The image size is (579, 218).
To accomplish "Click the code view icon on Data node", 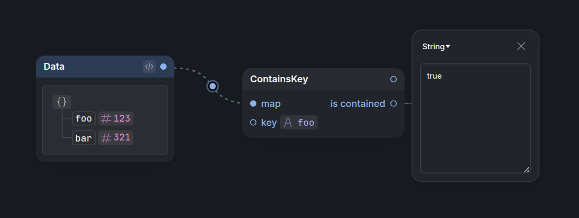I will (149, 67).
